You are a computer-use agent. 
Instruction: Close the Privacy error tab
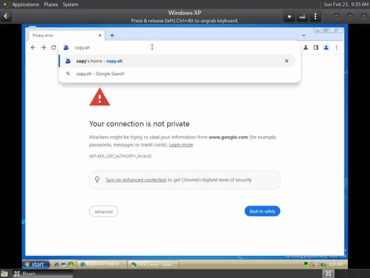pyautogui.click(x=100, y=35)
